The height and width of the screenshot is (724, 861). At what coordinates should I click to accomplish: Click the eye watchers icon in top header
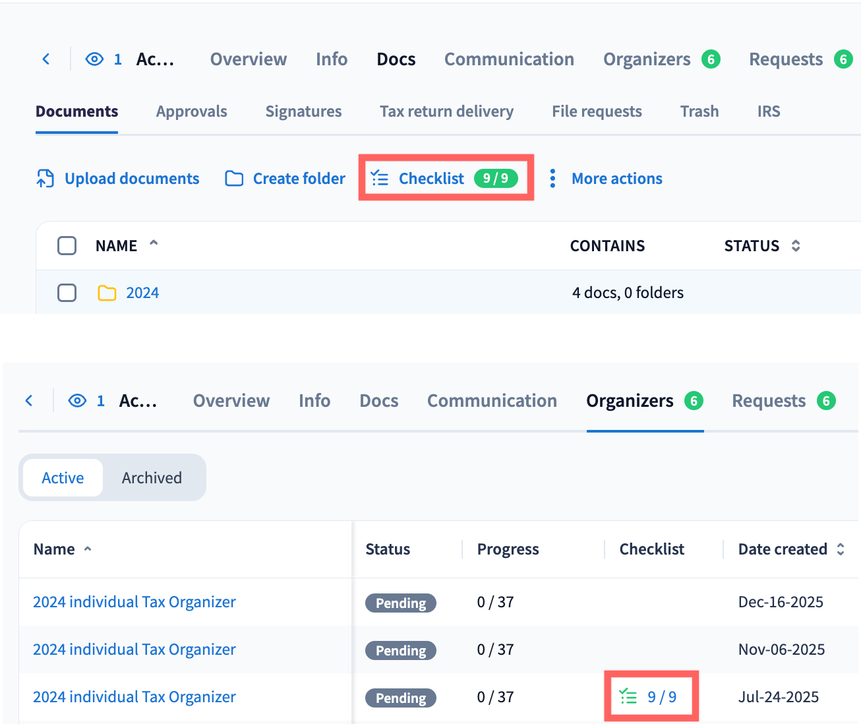pyautogui.click(x=94, y=59)
